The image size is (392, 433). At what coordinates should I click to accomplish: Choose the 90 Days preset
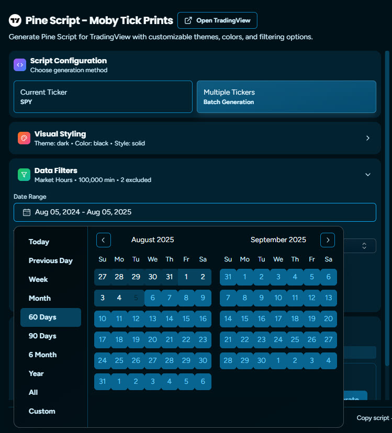(x=51, y=336)
